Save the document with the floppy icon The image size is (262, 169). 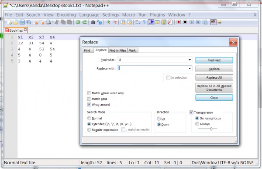[x=22, y=22]
